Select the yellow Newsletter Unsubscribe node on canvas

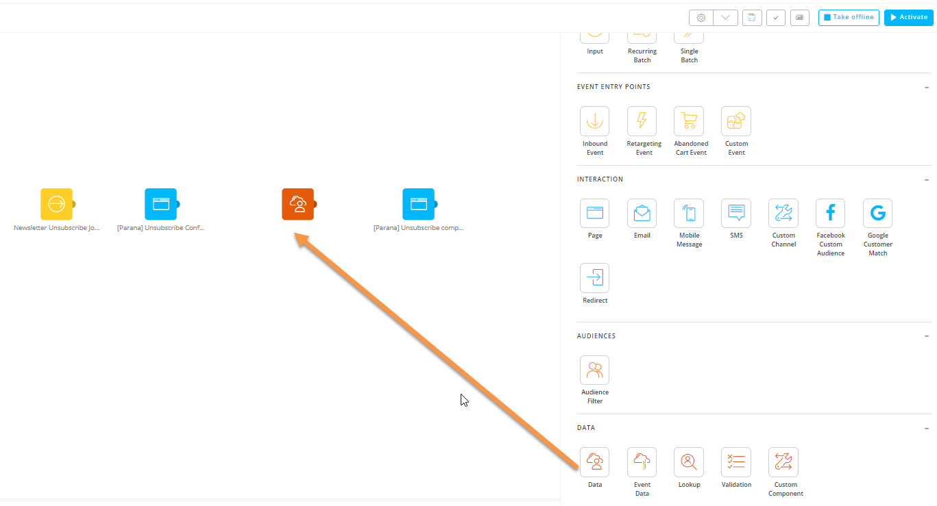(56, 204)
